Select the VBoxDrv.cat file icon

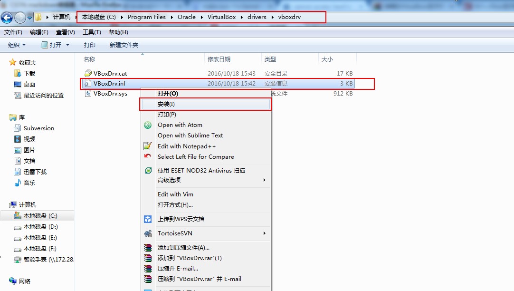[x=88, y=73]
